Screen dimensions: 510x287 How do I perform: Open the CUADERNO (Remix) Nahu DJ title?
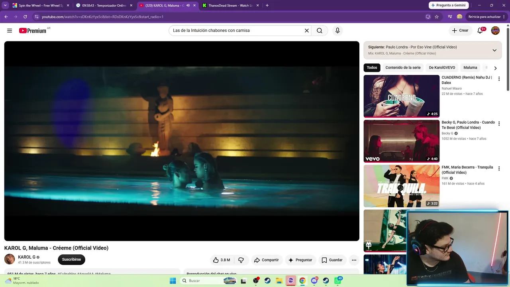tap(467, 80)
